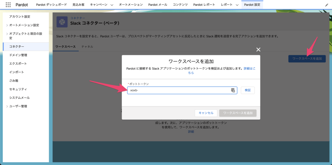This screenshot has width=332, height=165.
Task: Select エクスポート in sidebar
Action: (x=18, y=64)
